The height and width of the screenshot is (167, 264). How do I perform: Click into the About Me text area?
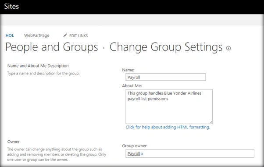(x=169, y=107)
